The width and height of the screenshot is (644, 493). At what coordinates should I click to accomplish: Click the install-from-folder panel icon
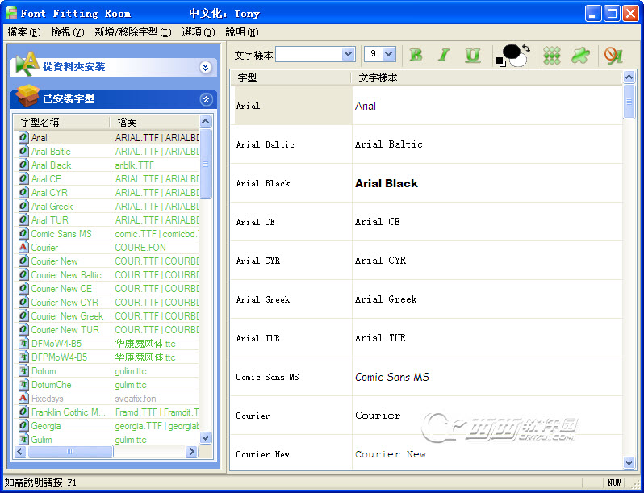tap(27, 65)
